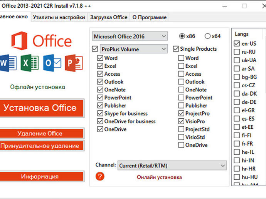This screenshot has width=266, height=199.
Task: Check the da-DK language
Action: coord(237,93)
